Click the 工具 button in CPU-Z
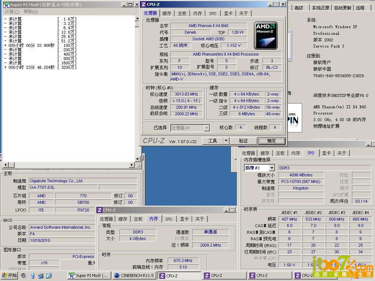375x281 pixels. click(213, 141)
